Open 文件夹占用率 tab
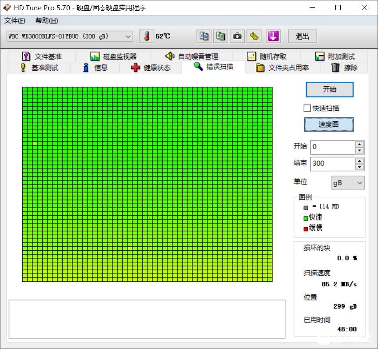The image size is (378, 349). pos(283,68)
